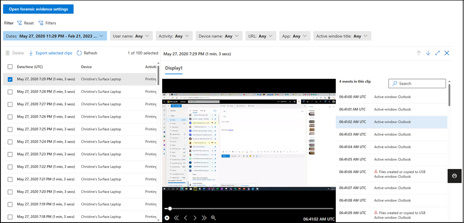Expand the Device name filter dropdown

[219, 36]
